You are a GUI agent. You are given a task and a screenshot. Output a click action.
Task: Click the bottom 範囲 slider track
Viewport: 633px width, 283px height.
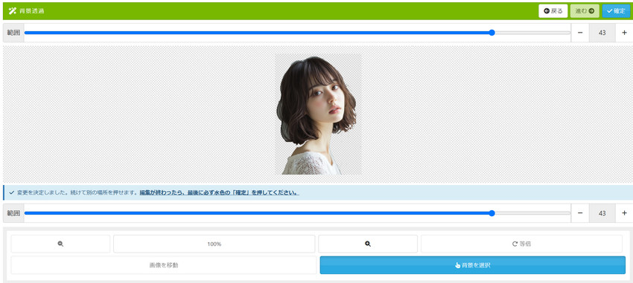(298, 213)
